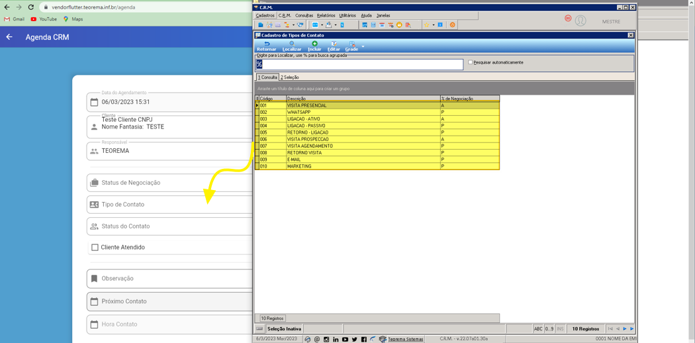The image size is (695, 343).
Task: Open the Janelas menu
Action: point(383,15)
